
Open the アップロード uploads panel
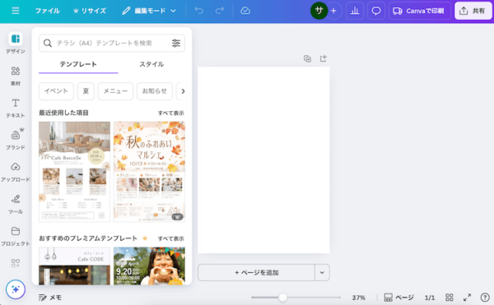click(16, 172)
